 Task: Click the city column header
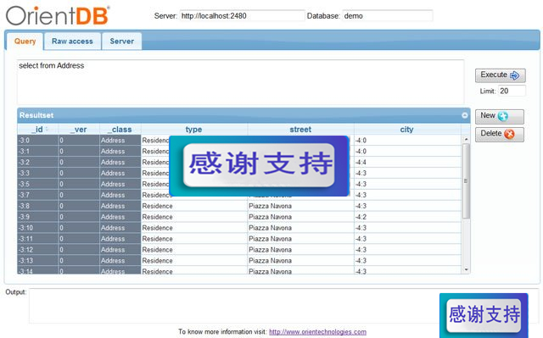(x=407, y=130)
